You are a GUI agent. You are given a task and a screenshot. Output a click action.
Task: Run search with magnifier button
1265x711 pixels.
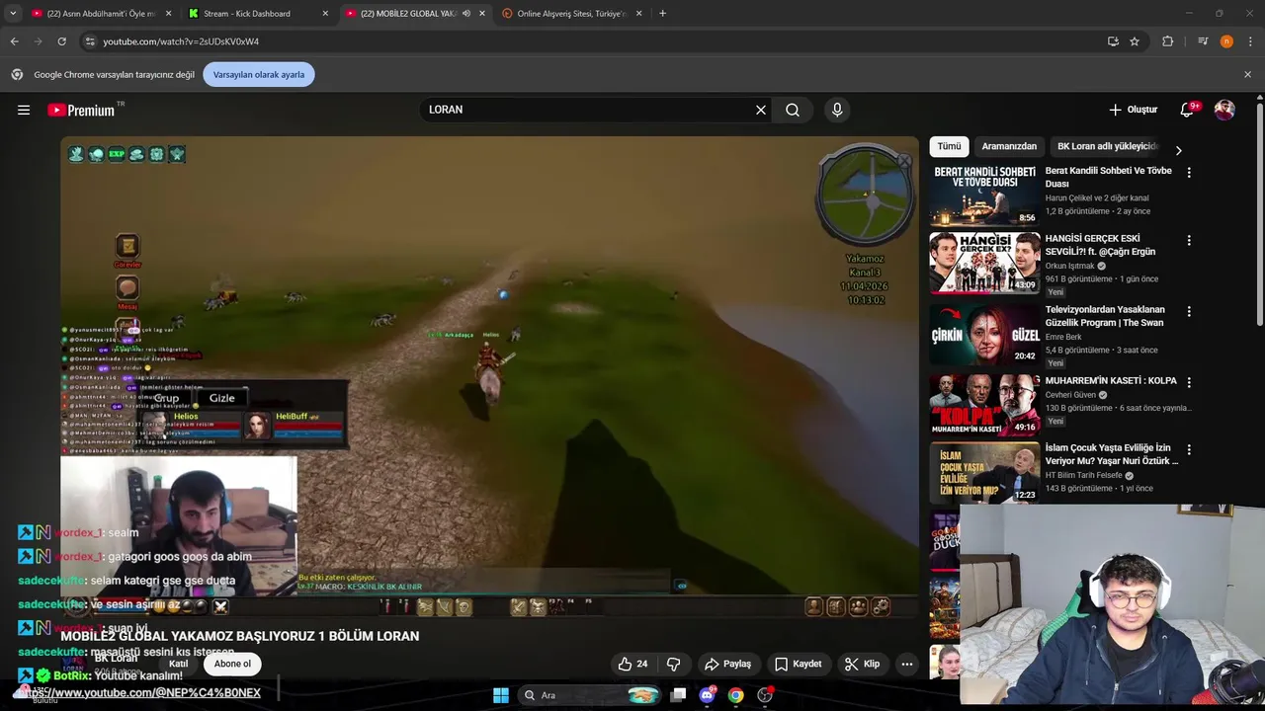(793, 110)
